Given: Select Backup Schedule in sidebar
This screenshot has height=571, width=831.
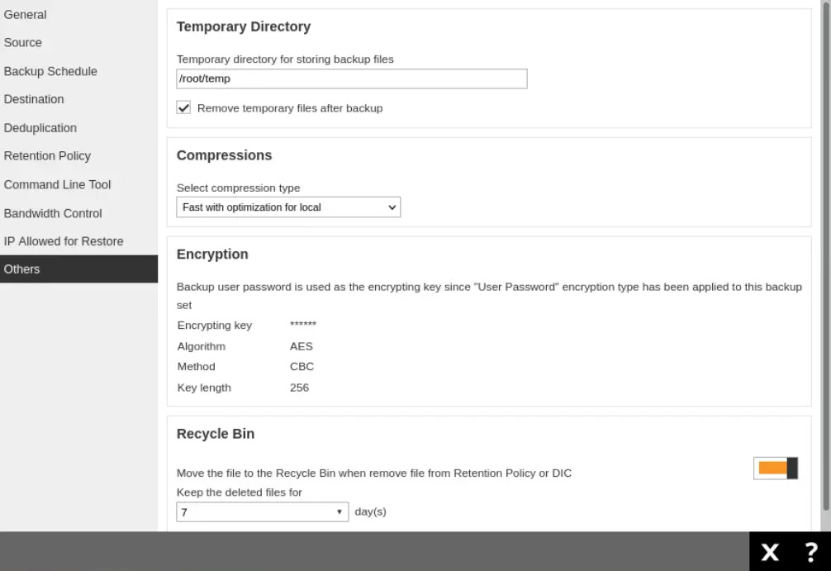Looking at the screenshot, I should tap(50, 71).
